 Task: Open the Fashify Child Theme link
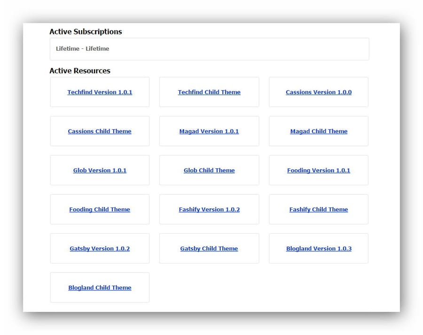pyautogui.click(x=319, y=210)
